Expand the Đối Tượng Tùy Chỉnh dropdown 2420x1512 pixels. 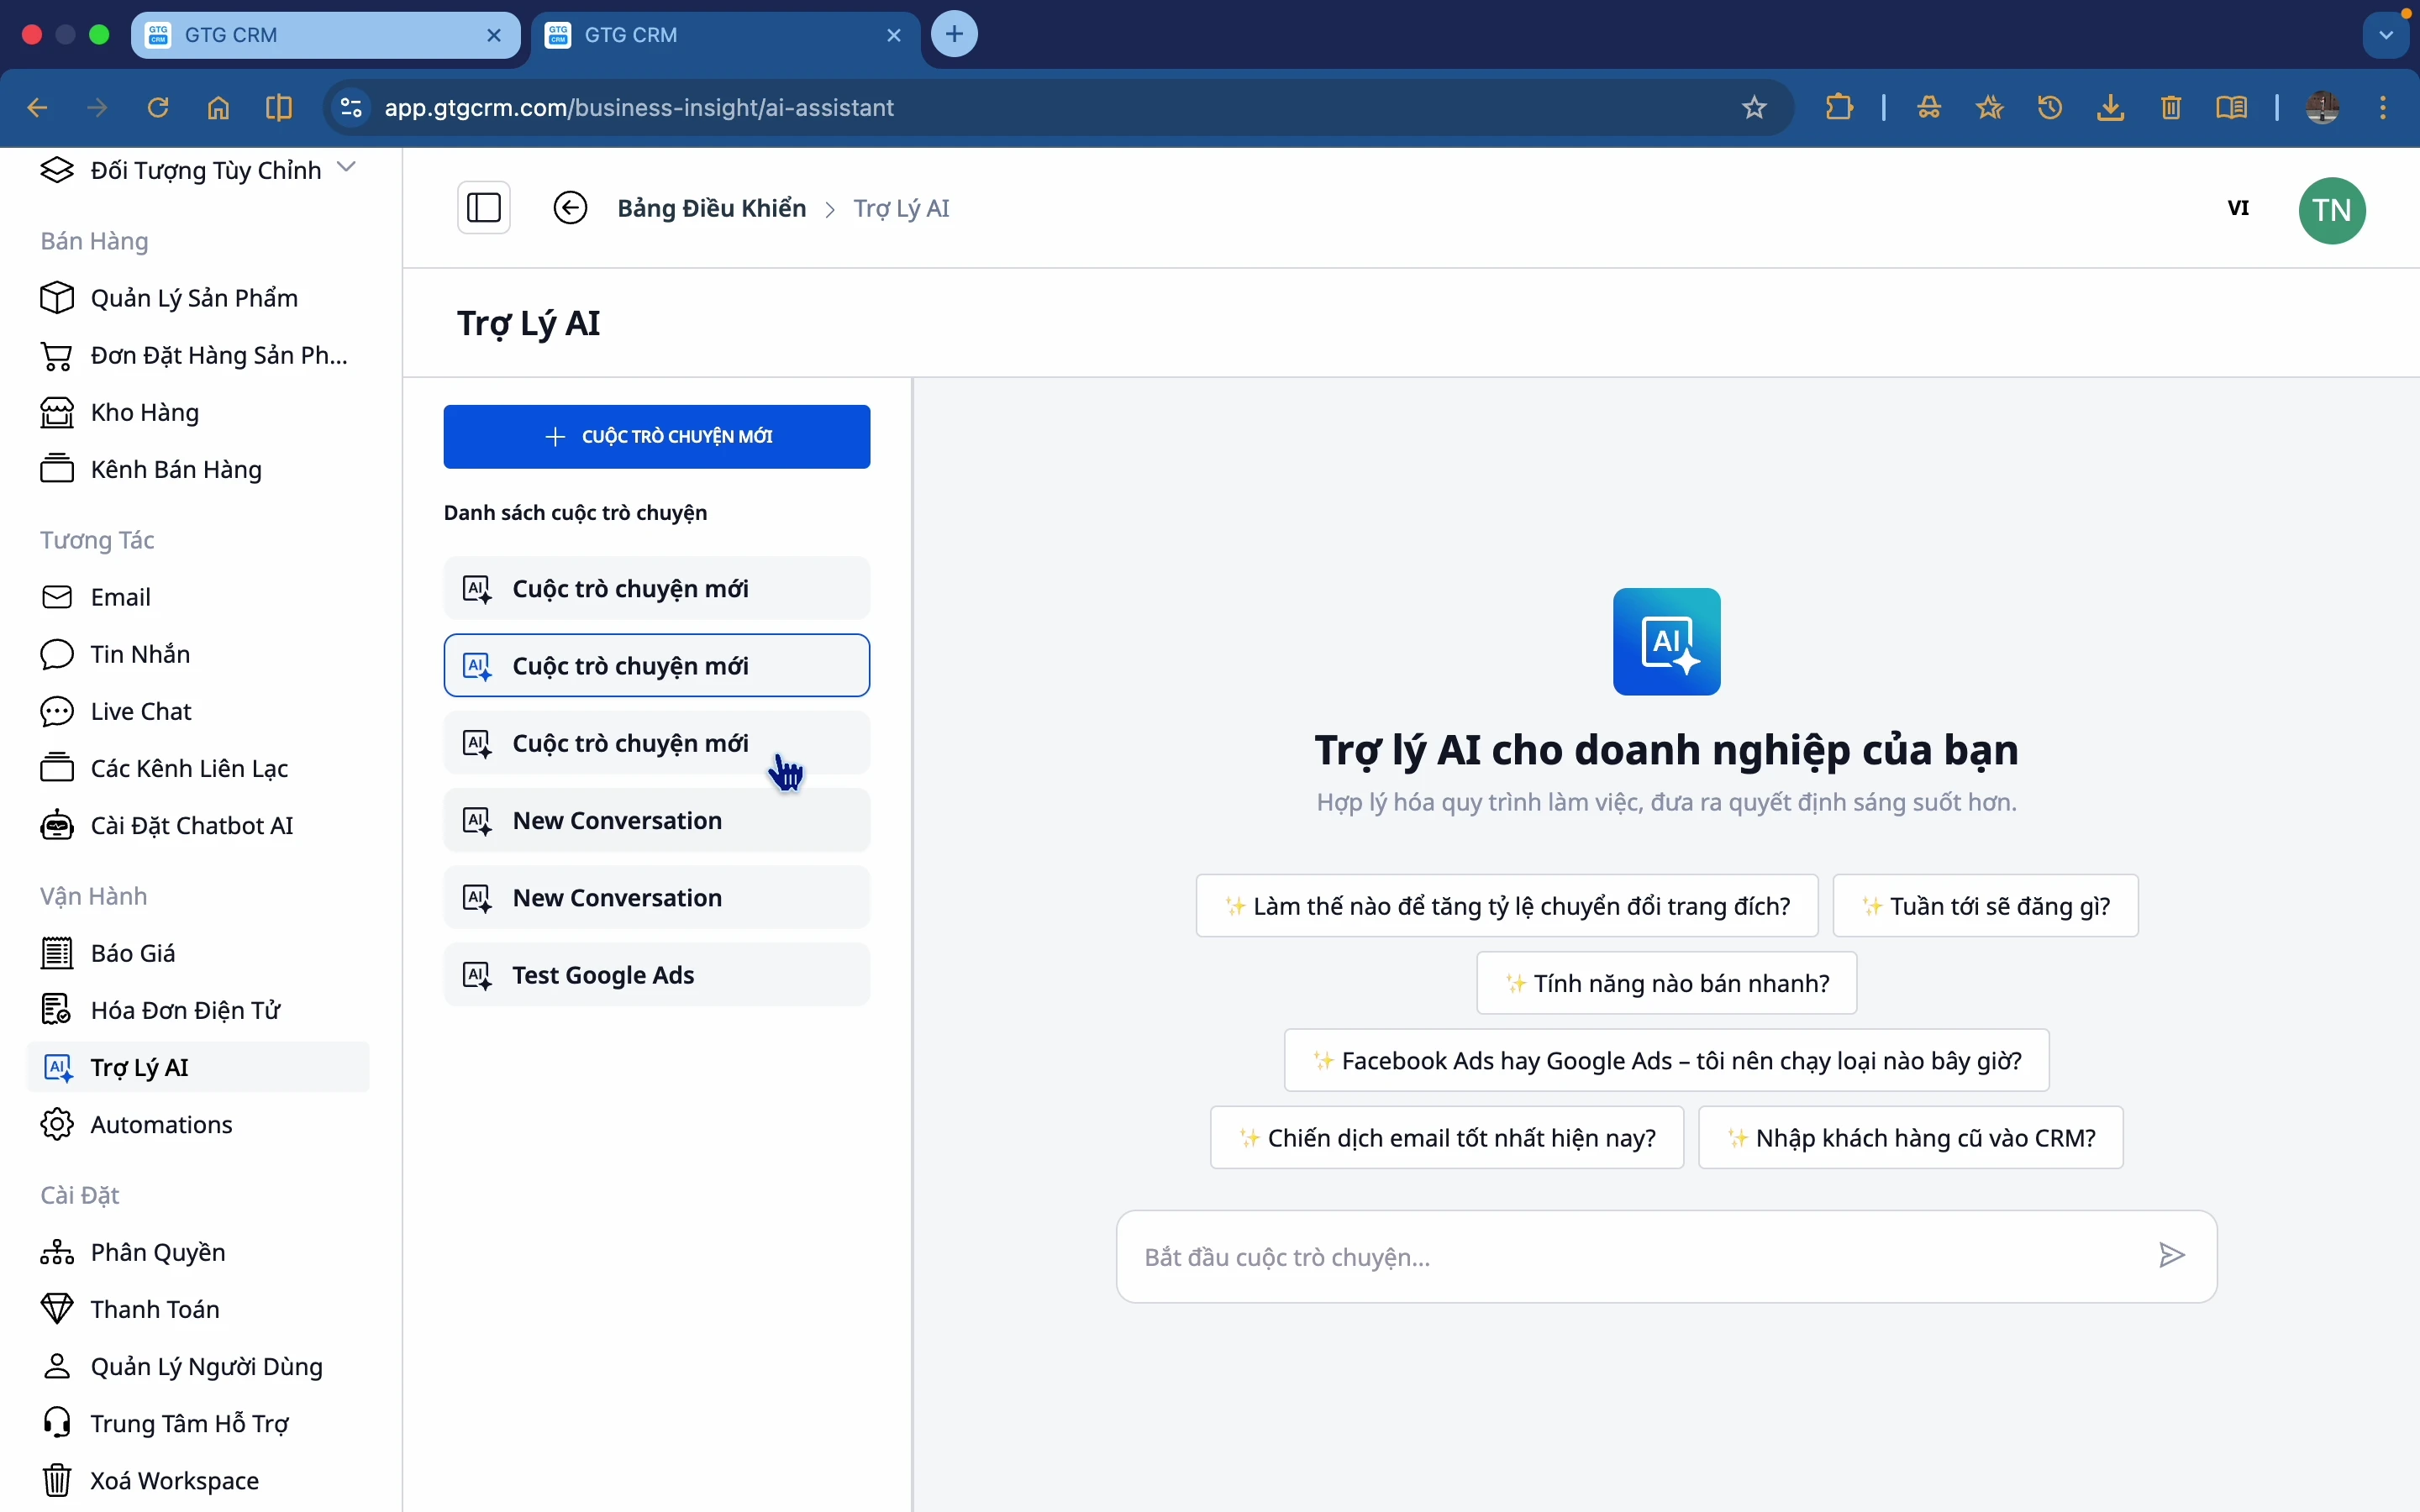[347, 168]
